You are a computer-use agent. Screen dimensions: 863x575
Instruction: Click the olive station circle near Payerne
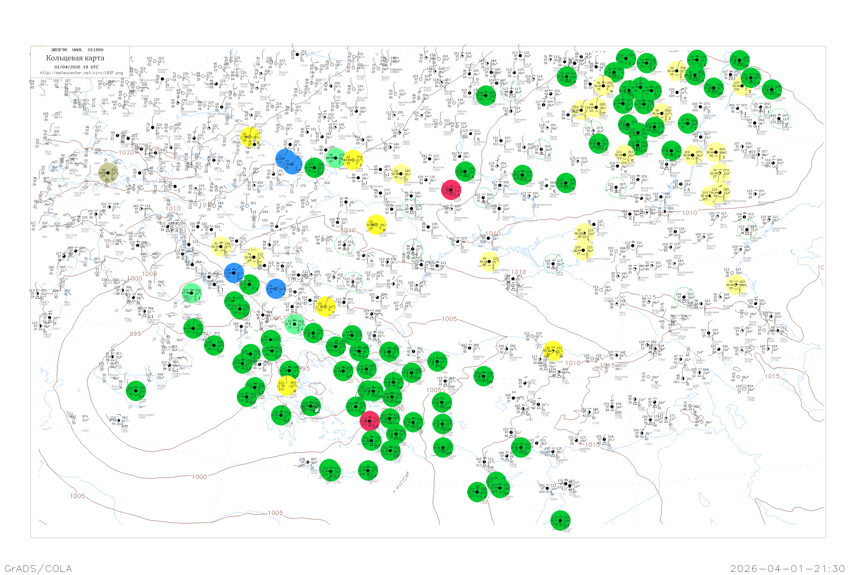pyautogui.click(x=108, y=173)
